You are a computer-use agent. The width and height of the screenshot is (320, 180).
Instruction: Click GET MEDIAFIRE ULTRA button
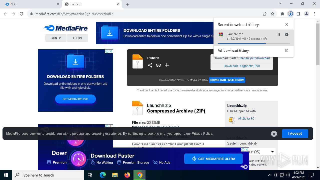click(x=213, y=159)
